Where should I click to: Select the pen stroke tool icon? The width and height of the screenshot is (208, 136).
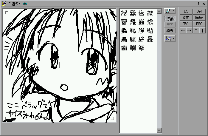pos(168,11)
